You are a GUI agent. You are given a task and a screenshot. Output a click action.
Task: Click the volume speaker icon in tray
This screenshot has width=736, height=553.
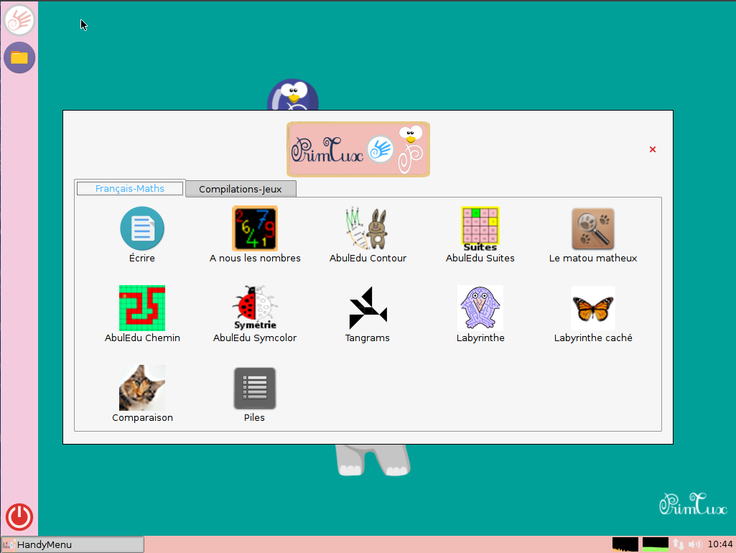[x=694, y=544]
